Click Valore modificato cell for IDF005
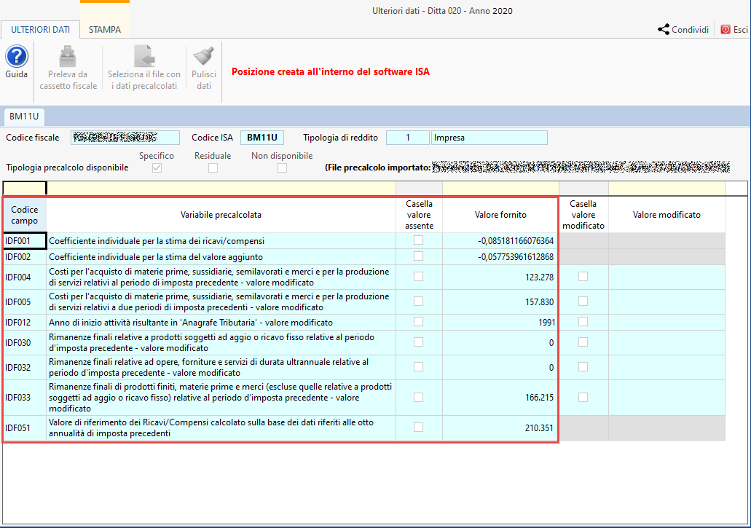 pos(667,302)
